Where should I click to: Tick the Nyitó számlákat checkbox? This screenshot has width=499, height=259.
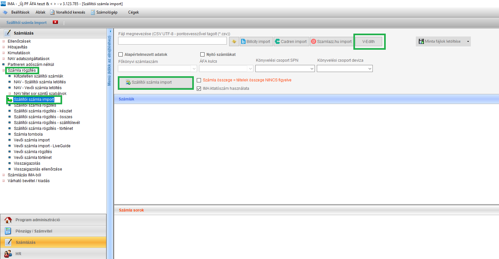203,55
